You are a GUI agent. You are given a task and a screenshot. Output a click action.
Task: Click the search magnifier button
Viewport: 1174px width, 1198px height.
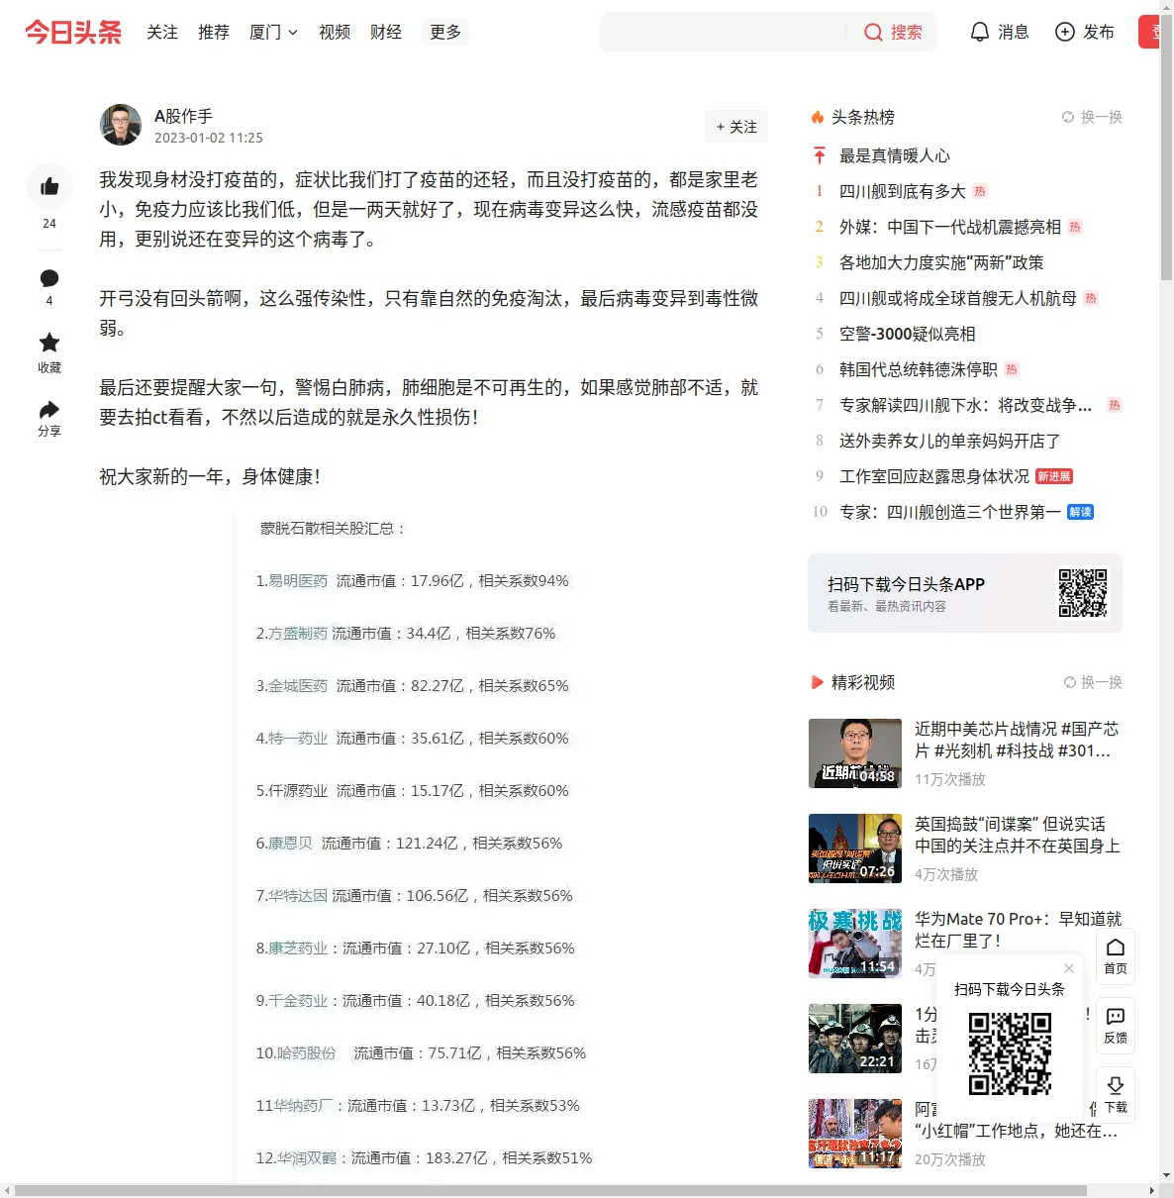pos(893,33)
